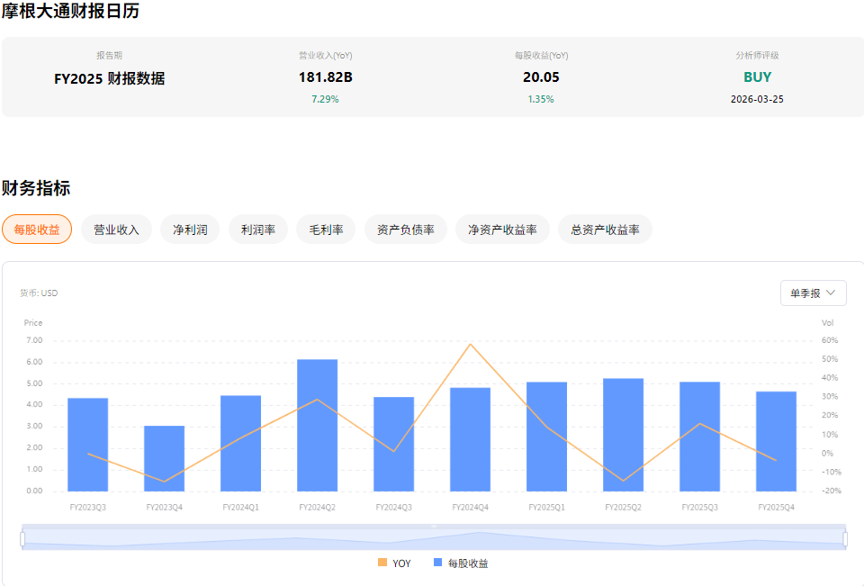Click the YOY peak point at FY2024Q4
This screenshot has width=864, height=586.
pos(470,344)
